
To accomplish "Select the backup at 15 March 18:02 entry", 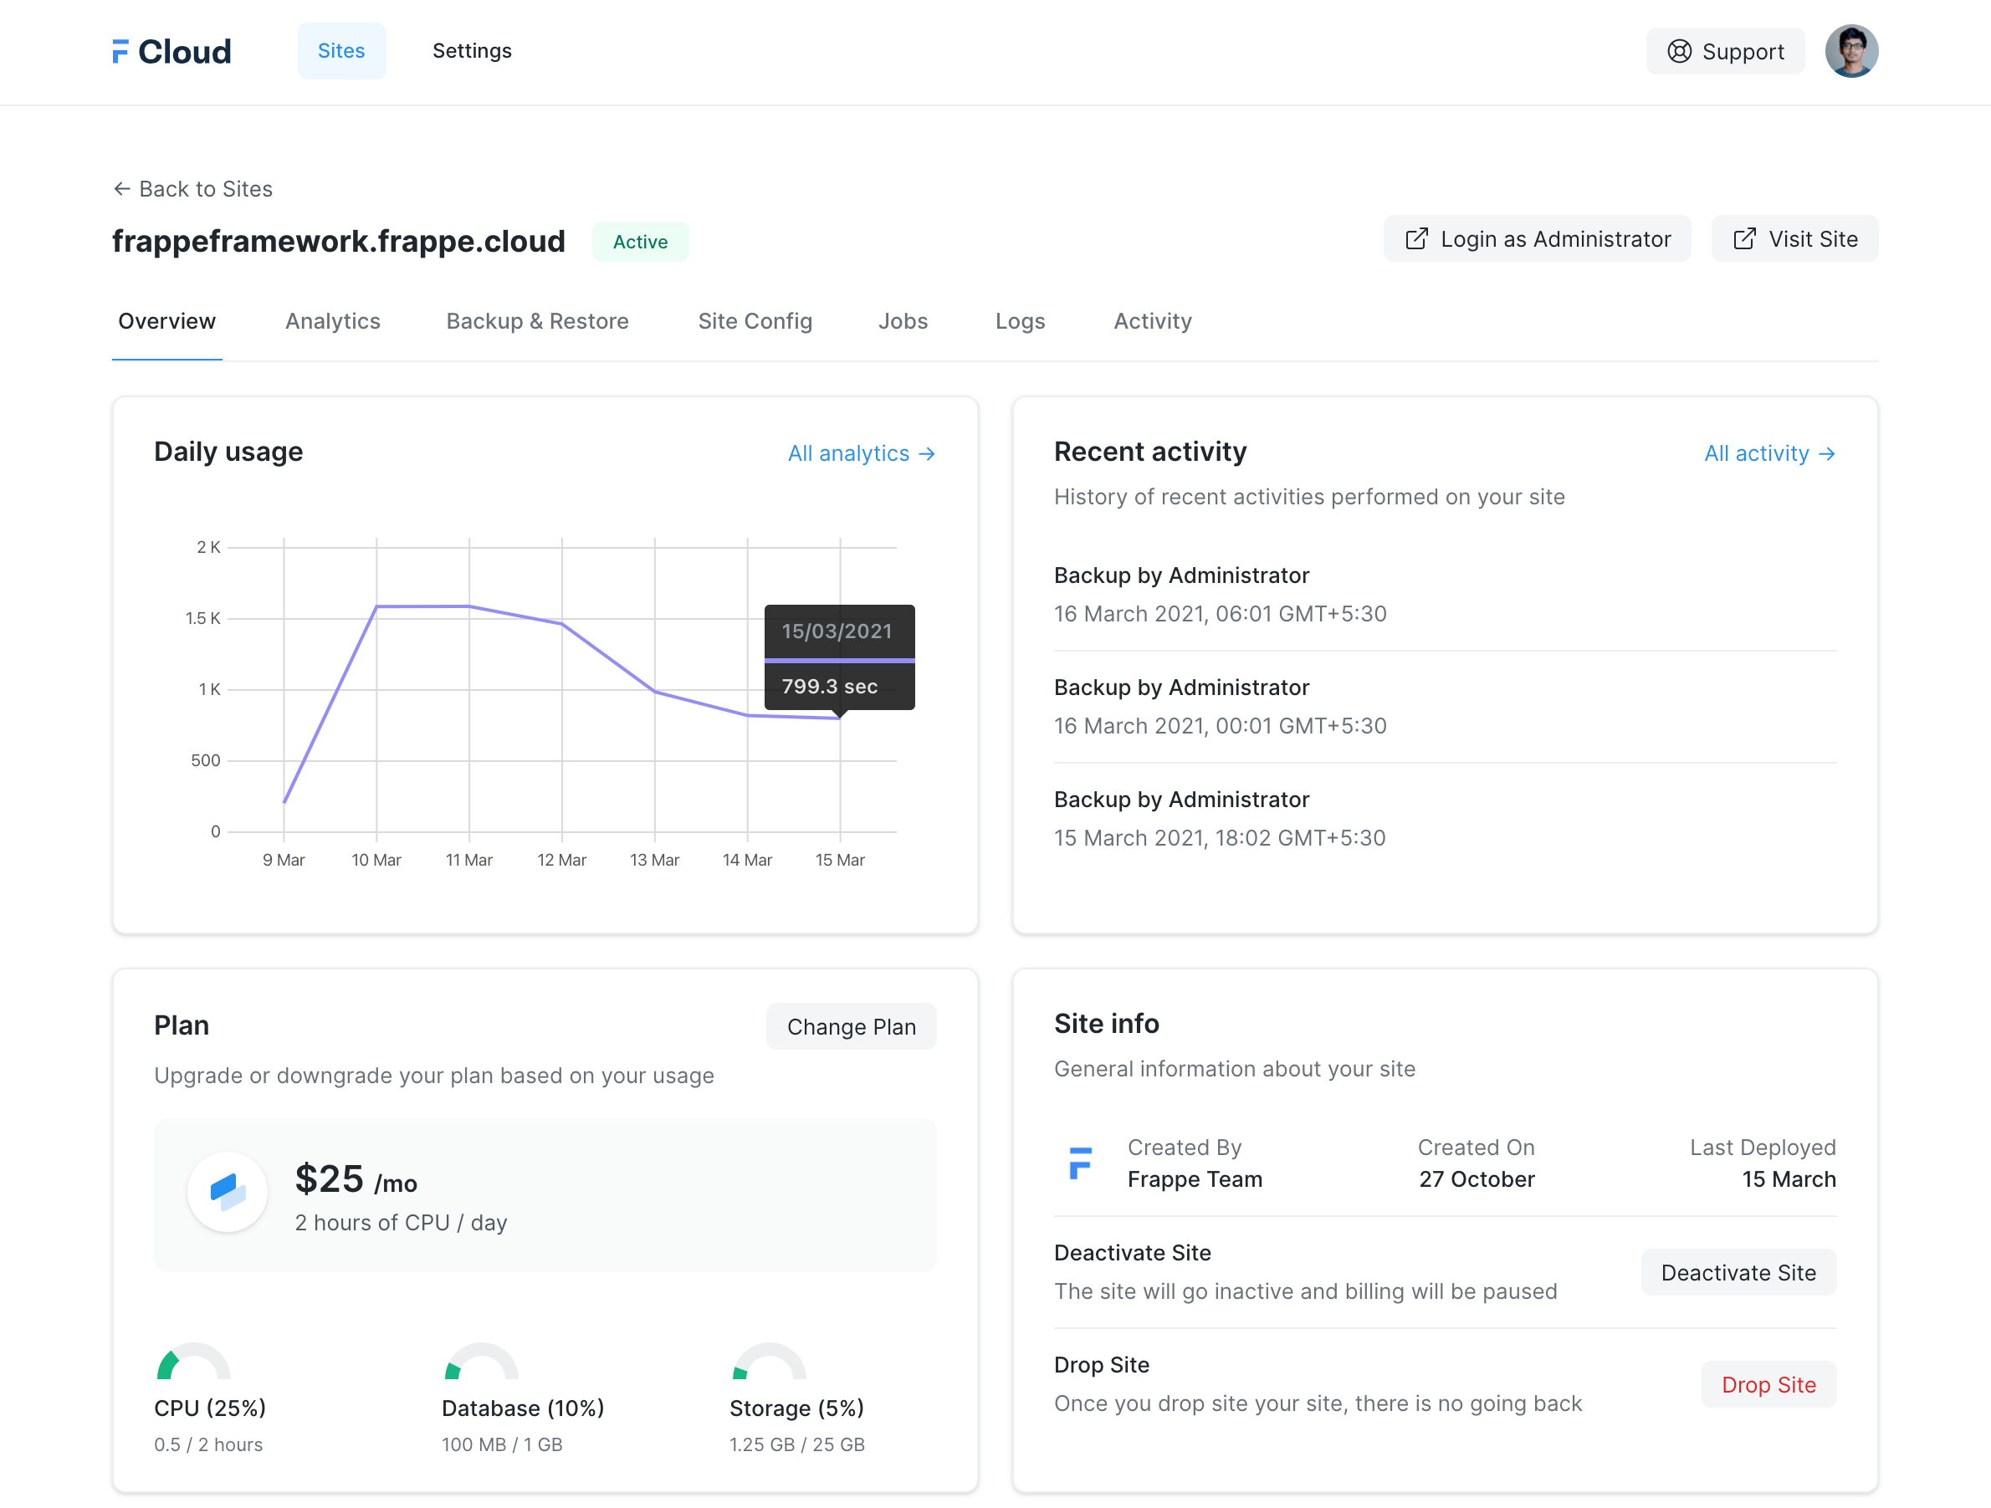I will pyautogui.click(x=1445, y=819).
